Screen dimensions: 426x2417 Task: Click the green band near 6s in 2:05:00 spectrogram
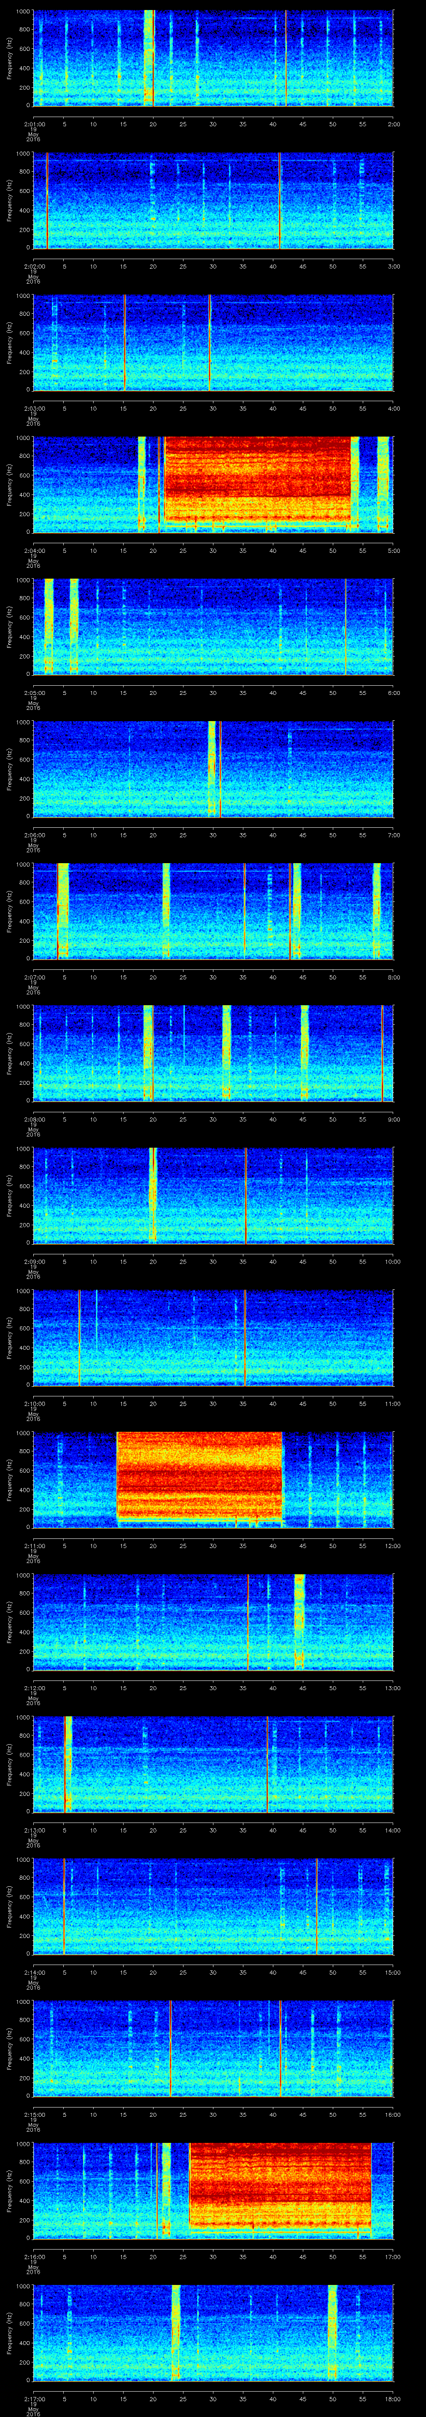[74, 627]
